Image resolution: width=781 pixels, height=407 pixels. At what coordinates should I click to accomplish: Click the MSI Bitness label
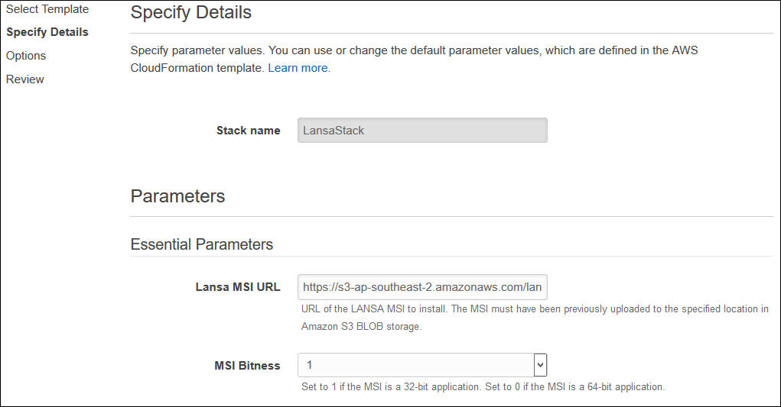pyautogui.click(x=247, y=366)
